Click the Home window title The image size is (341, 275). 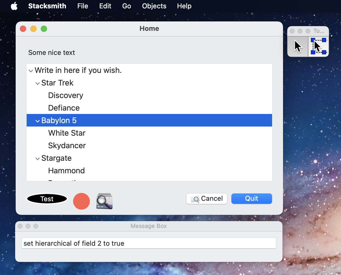pos(149,28)
